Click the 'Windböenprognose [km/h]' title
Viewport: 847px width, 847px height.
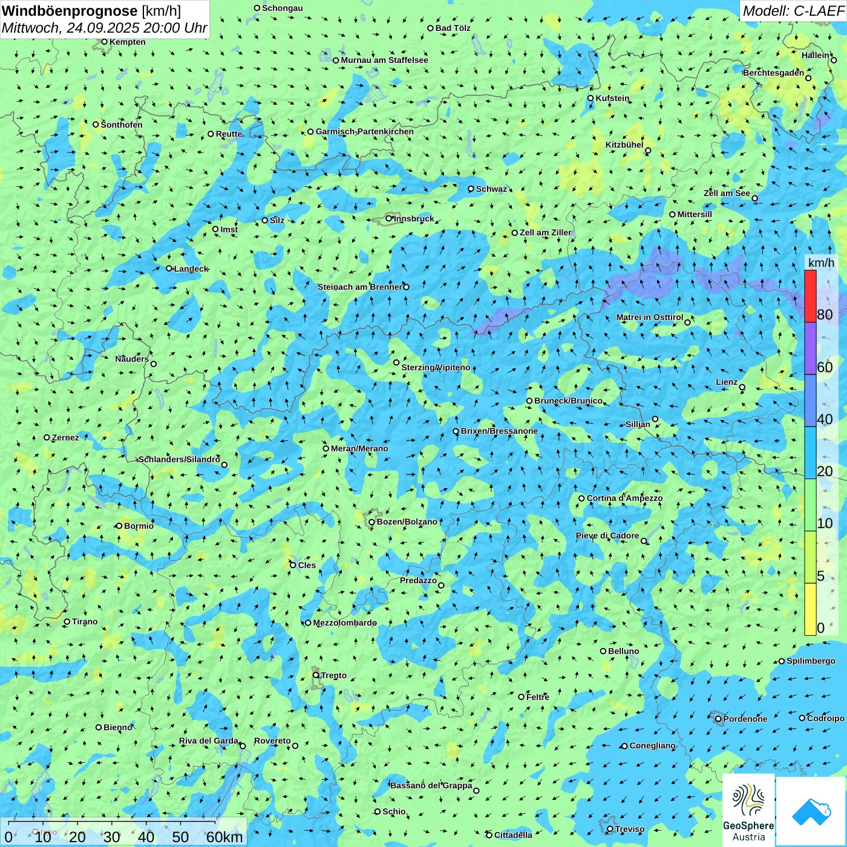point(91,11)
